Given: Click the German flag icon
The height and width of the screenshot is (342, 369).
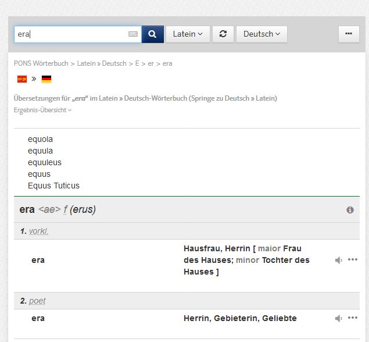Looking at the screenshot, I should pos(46,79).
